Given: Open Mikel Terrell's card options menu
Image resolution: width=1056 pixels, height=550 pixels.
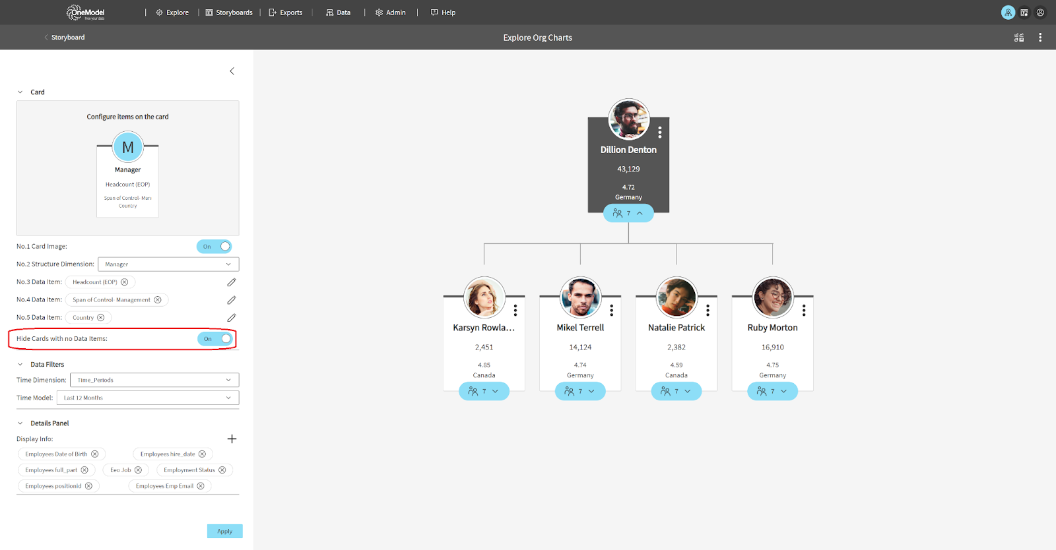Looking at the screenshot, I should point(612,310).
